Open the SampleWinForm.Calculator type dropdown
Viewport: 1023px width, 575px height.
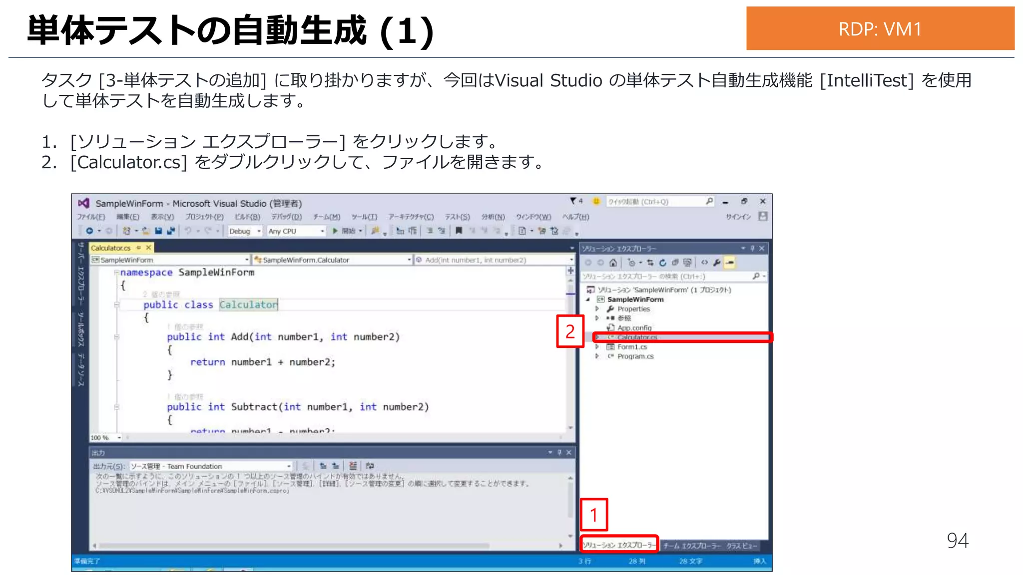[x=332, y=260]
